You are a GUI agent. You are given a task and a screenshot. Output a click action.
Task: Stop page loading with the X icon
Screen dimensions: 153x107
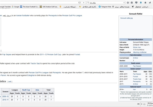84,3
